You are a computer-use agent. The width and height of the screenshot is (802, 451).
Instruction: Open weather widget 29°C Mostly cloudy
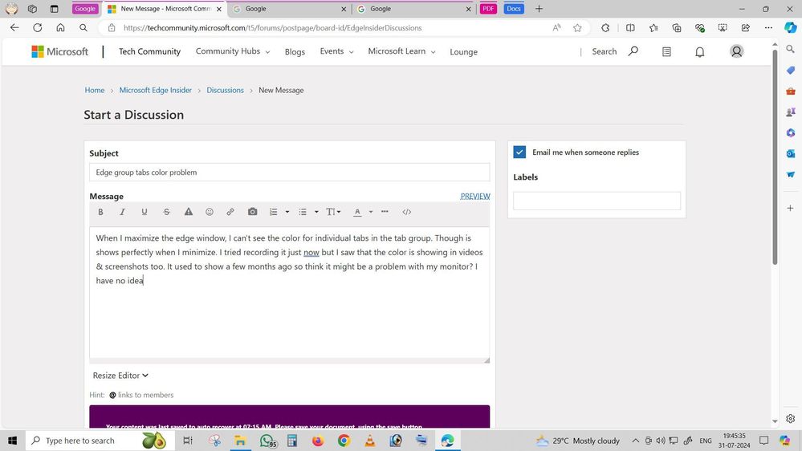point(577,441)
